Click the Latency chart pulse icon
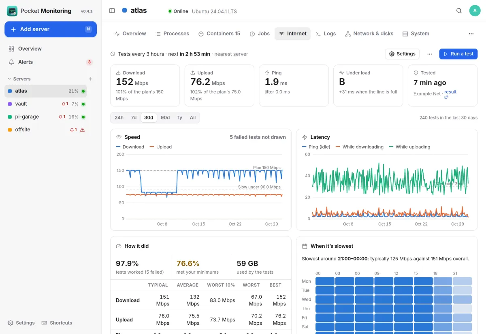This screenshot has width=486, height=334. (x=305, y=137)
